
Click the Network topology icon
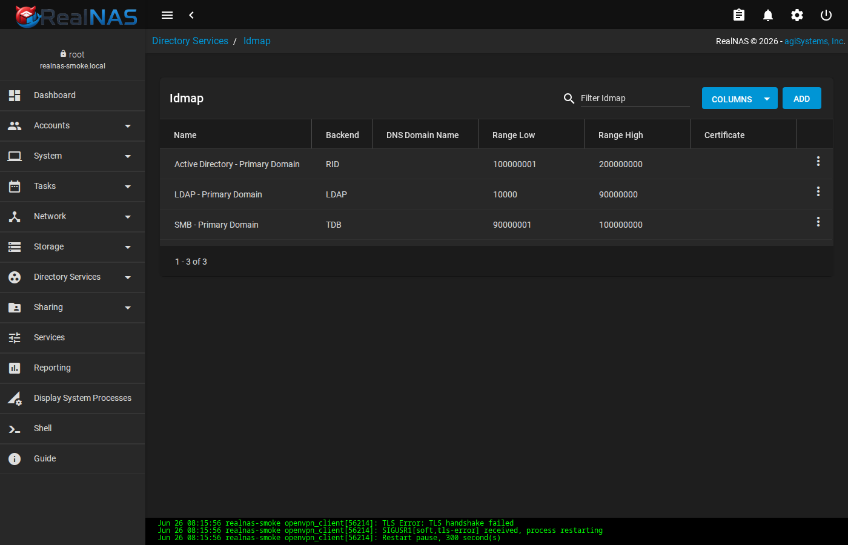click(x=15, y=216)
